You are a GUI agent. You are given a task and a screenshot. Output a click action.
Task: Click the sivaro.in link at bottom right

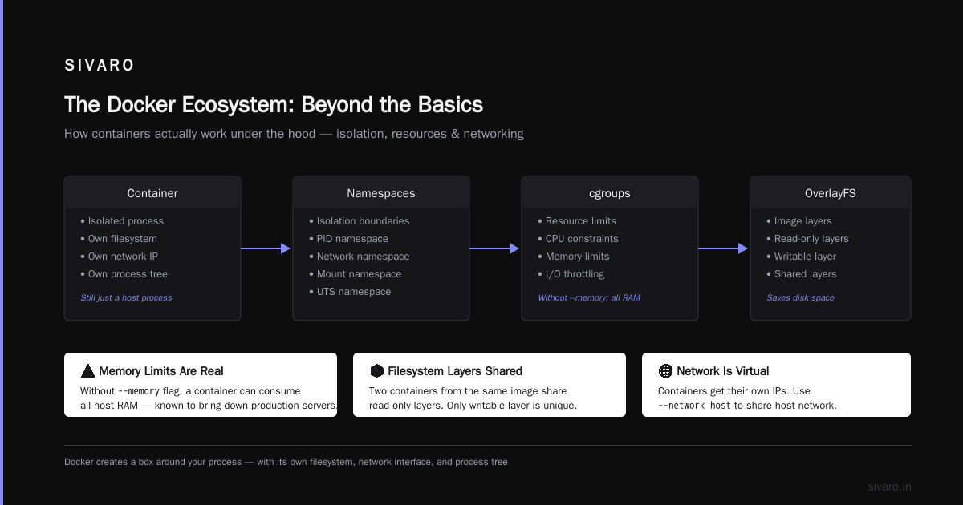pyautogui.click(x=889, y=487)
